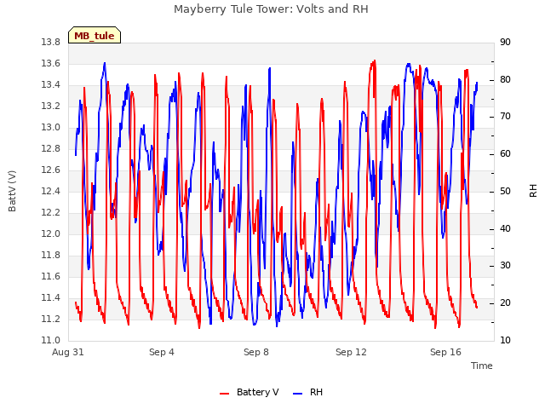Image resolution: width=545 pixels, height=409 pixels.
Task: Click the MB_tule annotation label
Action: tap(95, 35)
